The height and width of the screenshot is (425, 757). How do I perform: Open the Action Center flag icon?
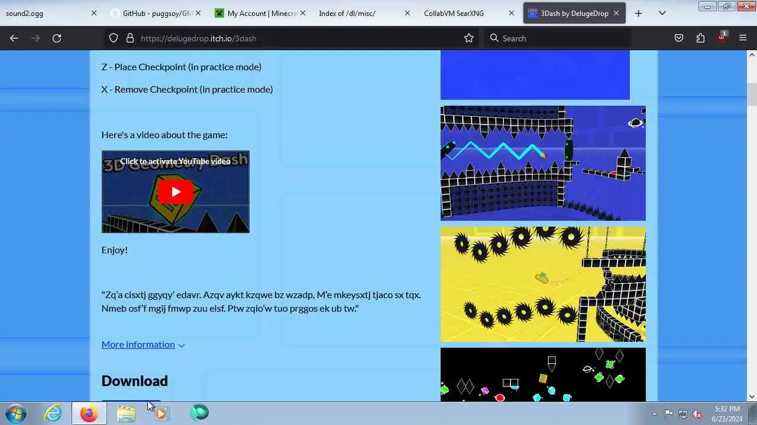668,414
